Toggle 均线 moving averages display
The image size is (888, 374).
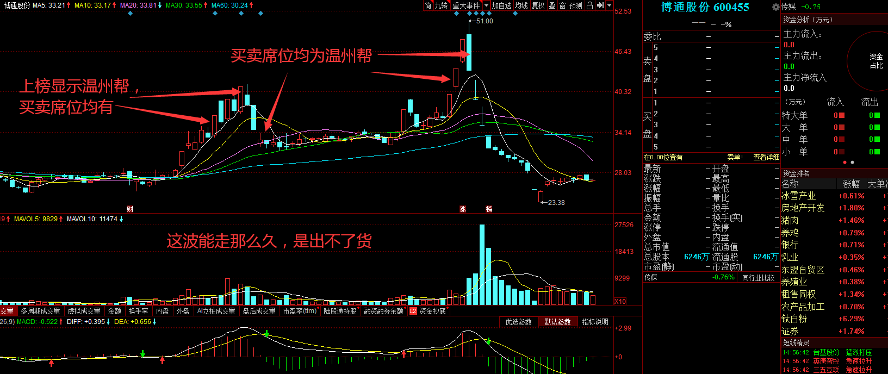(521, 5)
